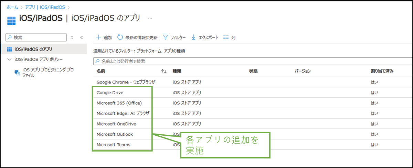Click the 追加 button
413x168 pixels.
104,37
